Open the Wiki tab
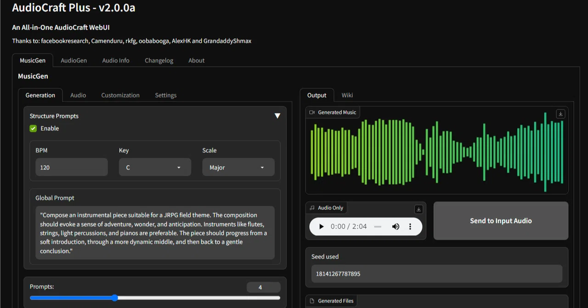The image size is (588, 308). (x=347, y=95)
